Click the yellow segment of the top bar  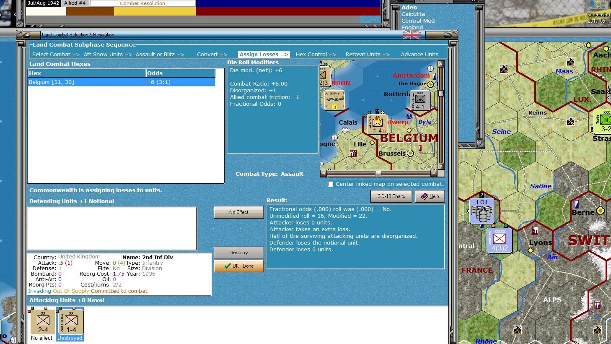pyautogui.click(x=155, y=11)
